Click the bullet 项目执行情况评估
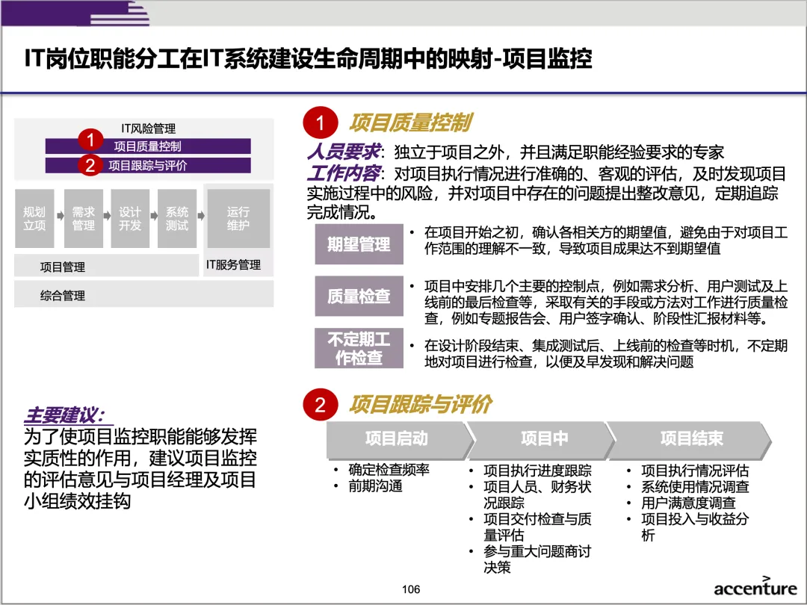807x605 pixels. click(x=695, y=471)
